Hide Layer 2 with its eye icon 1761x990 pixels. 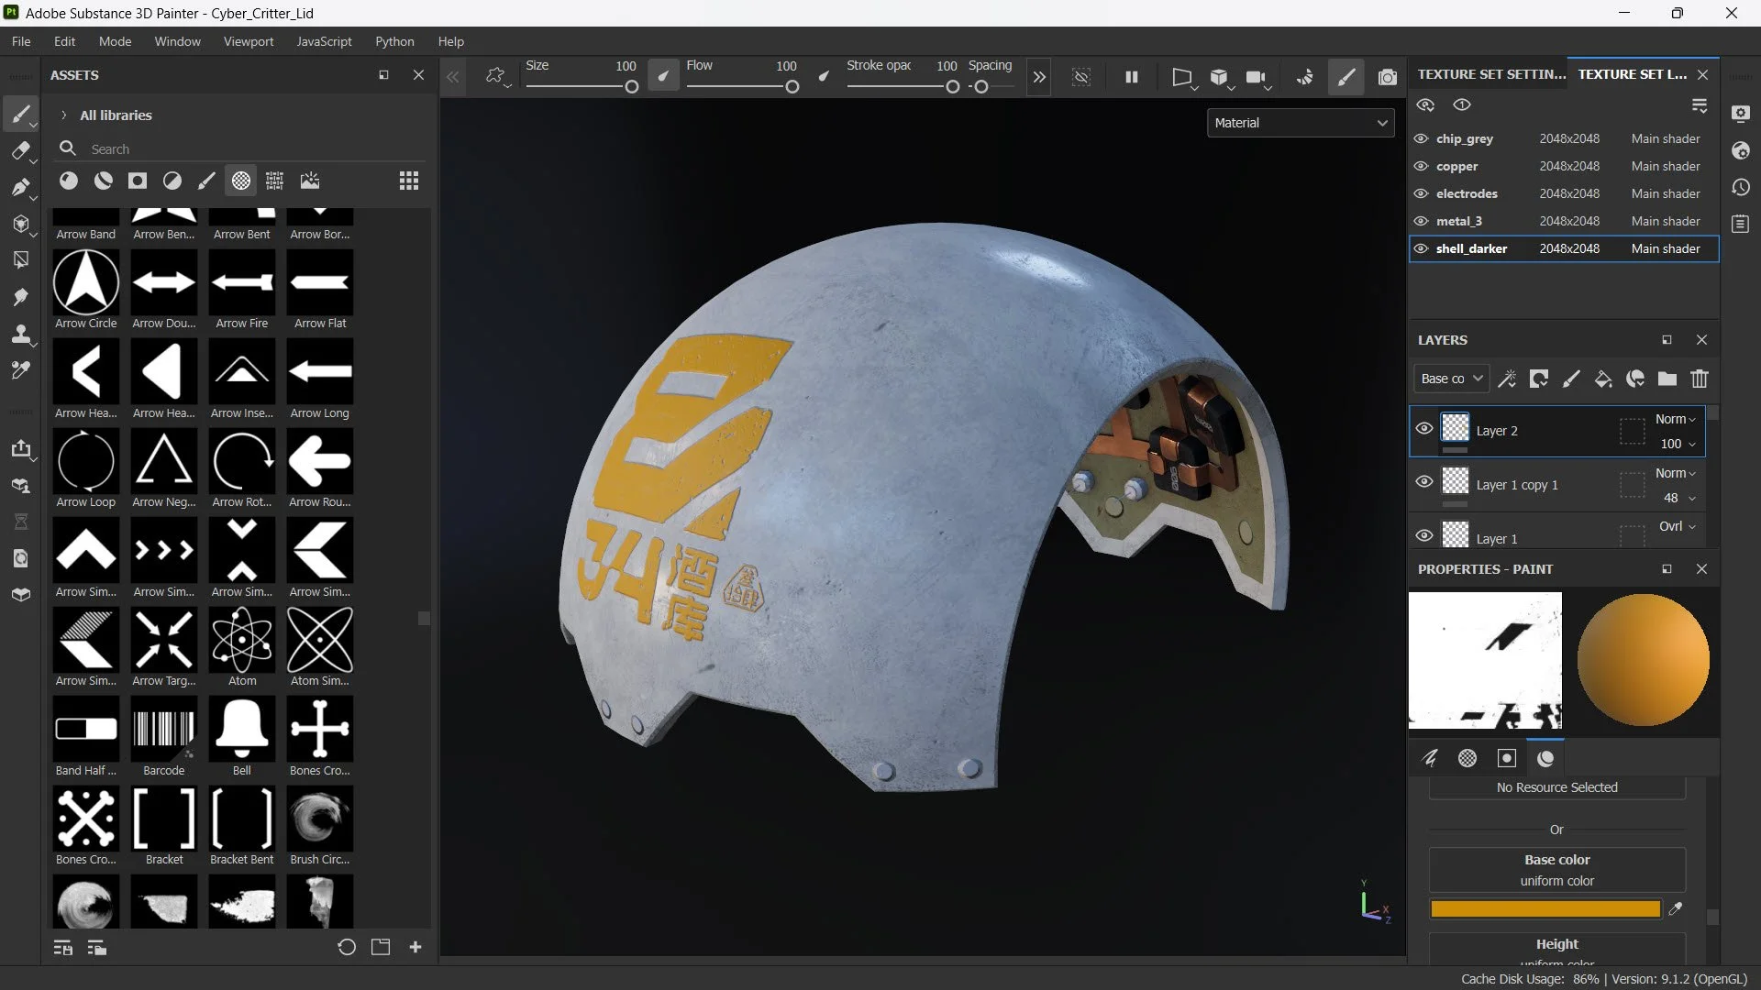[x=1423, y=428]
